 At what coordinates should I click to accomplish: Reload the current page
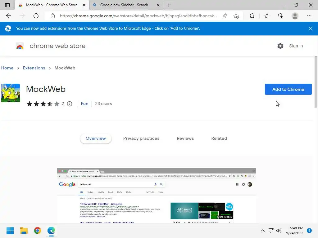(36, 16)
